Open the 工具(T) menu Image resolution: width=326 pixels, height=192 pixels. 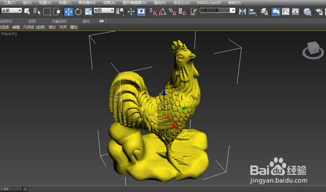click(9, 3)
